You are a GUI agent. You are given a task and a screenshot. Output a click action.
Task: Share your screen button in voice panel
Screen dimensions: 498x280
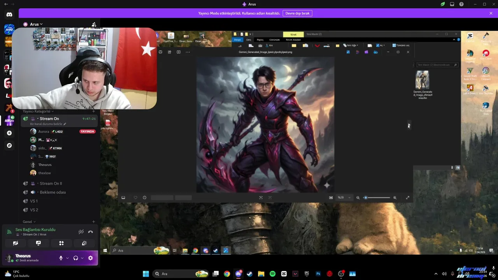[x=38, y=243]
